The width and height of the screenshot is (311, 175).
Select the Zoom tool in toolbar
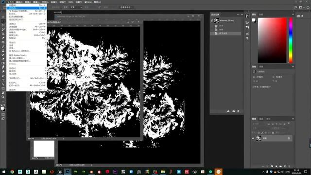click(x=3, y=97)
